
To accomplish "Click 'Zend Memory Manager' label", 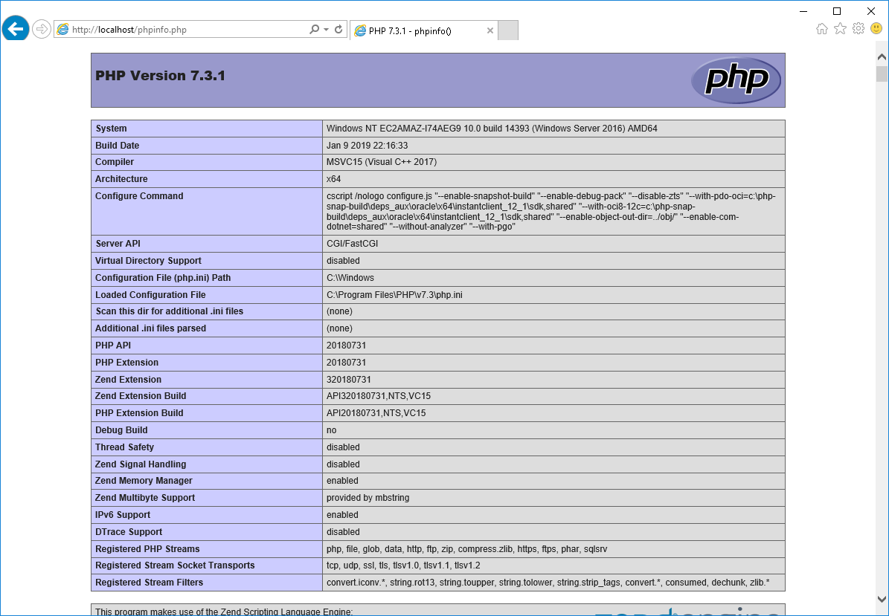I will (x=144, y=480).
